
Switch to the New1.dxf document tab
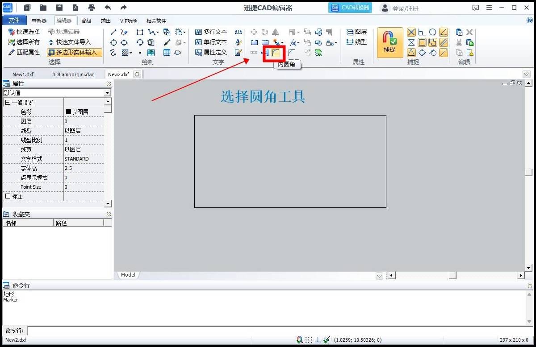point(23,74)
